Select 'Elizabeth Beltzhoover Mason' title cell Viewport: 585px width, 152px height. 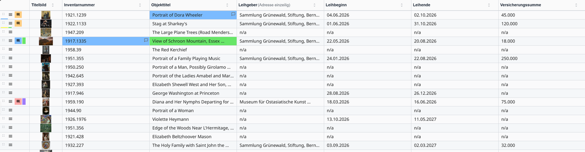(193, 136)
